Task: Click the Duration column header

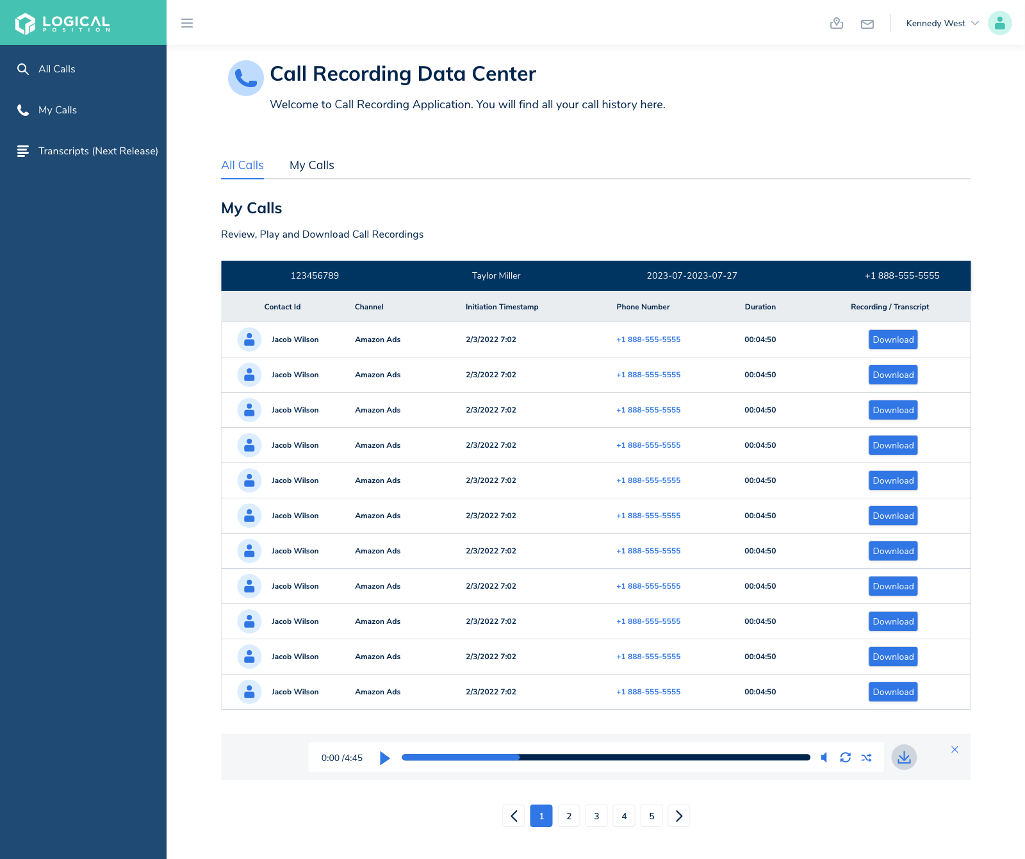Action: click(x=760, y=307)
